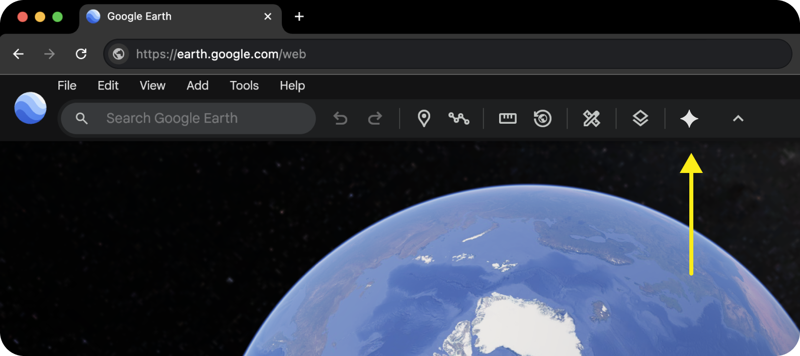
Task: Click the undo arrow in toolbar
Action: tap(341, 119)
